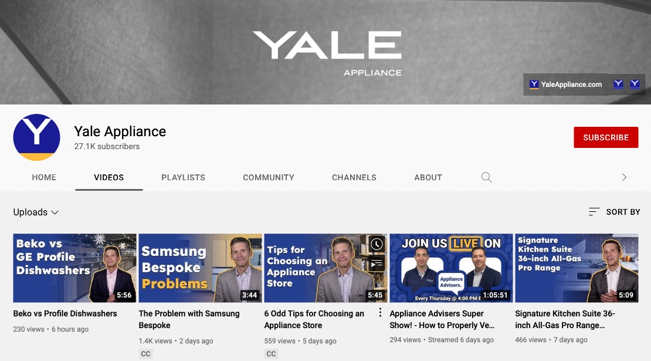
Task: Click the sort lines icon beside SORT BY
Action: [x=594, y=212]
